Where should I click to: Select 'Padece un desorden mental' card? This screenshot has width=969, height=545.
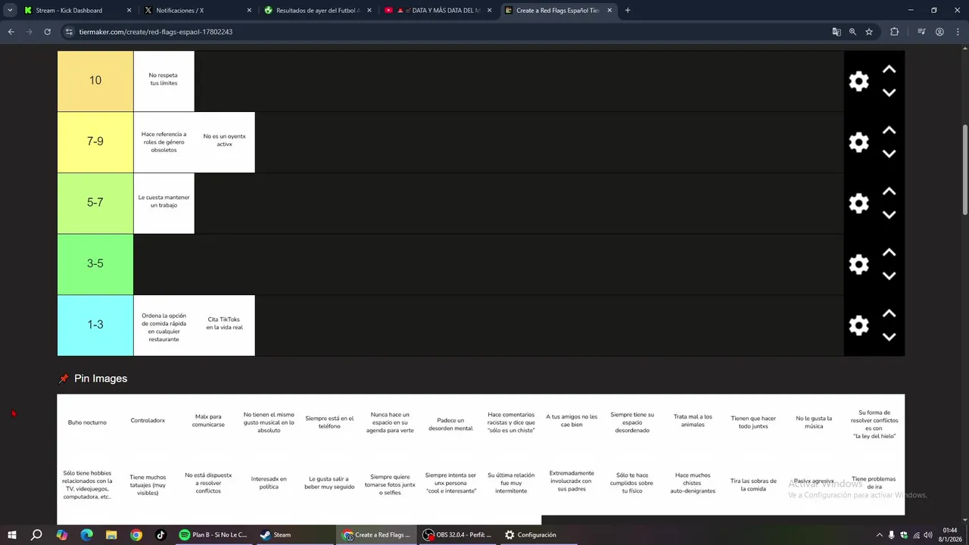(450, 424)
